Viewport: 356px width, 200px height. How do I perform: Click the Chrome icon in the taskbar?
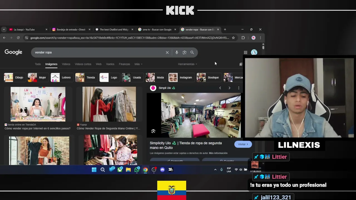pyautogui.click(x=145, y=170)
